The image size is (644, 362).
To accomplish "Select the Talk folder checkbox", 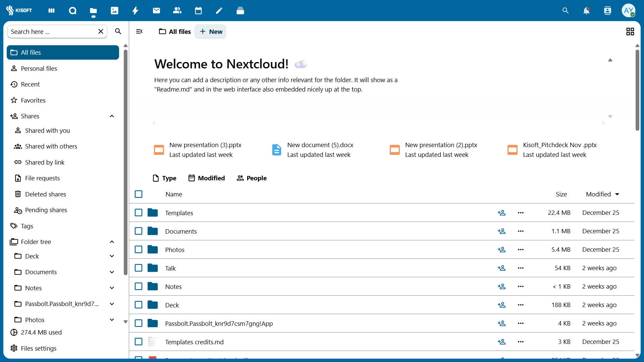I will pos(139,268).
